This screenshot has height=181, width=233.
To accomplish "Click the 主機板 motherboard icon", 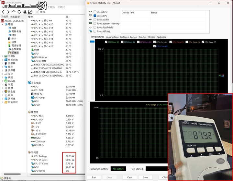I will 6,56.
